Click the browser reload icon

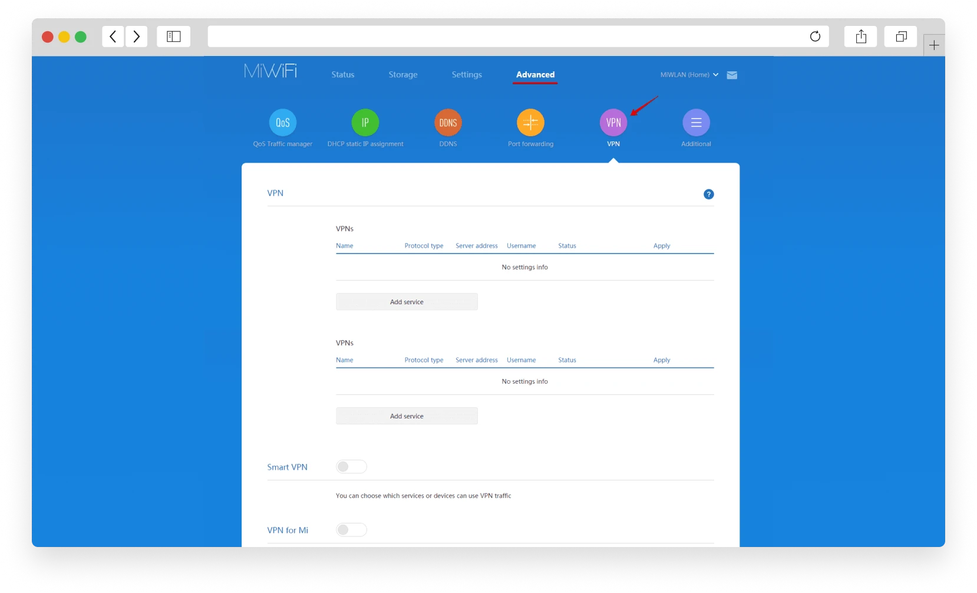pyautogui.click(x=815, y=37)
